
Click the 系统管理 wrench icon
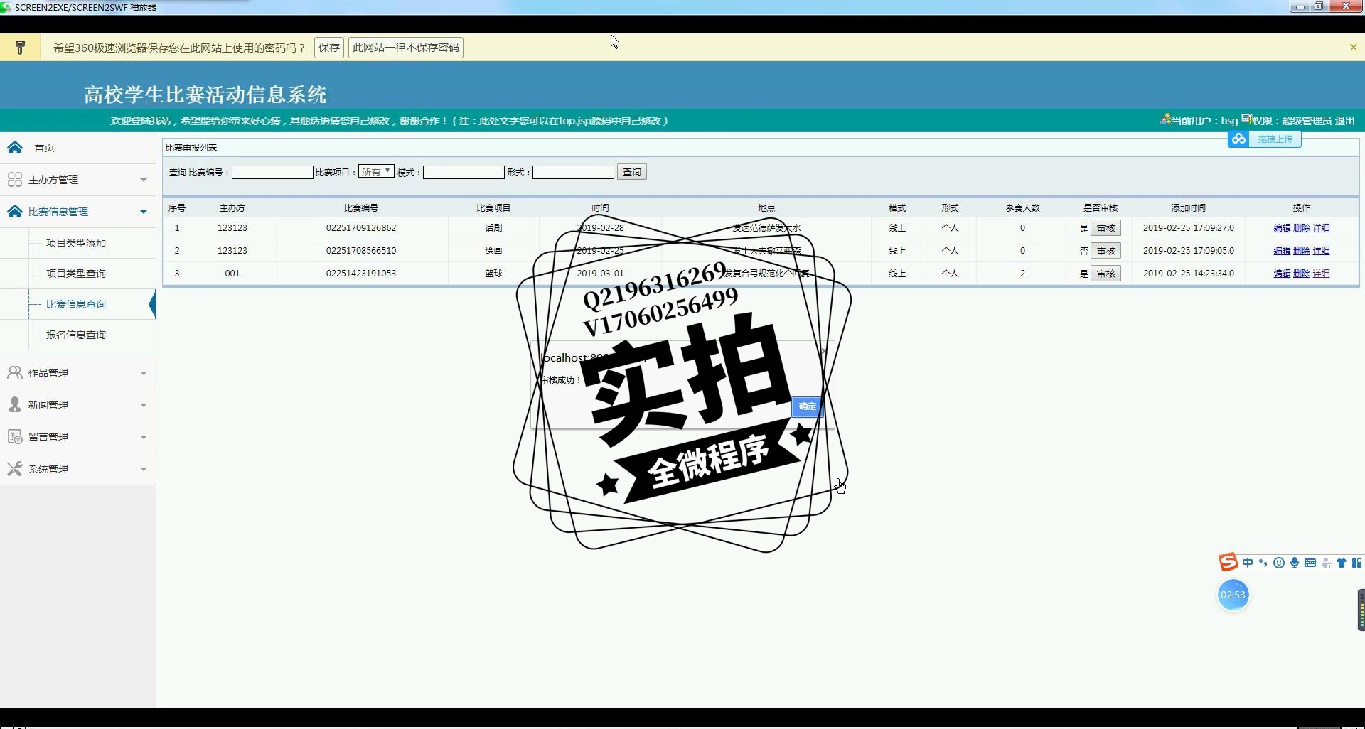tap(15, 468)
